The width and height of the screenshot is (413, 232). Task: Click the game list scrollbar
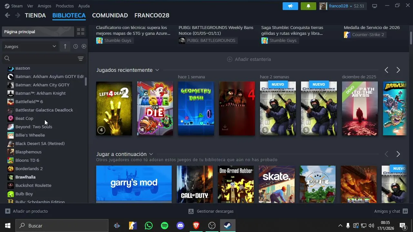[x=86, y=81]
